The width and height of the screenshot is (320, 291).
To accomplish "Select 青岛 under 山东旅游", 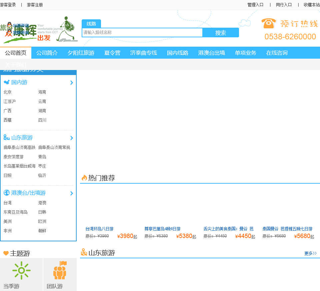I will 42,157.
